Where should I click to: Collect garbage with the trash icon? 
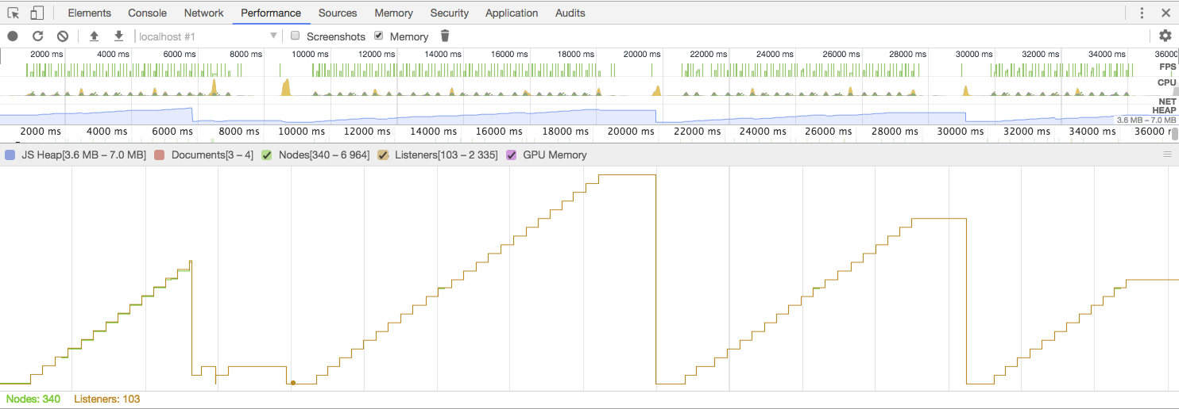tap(445, 36)
